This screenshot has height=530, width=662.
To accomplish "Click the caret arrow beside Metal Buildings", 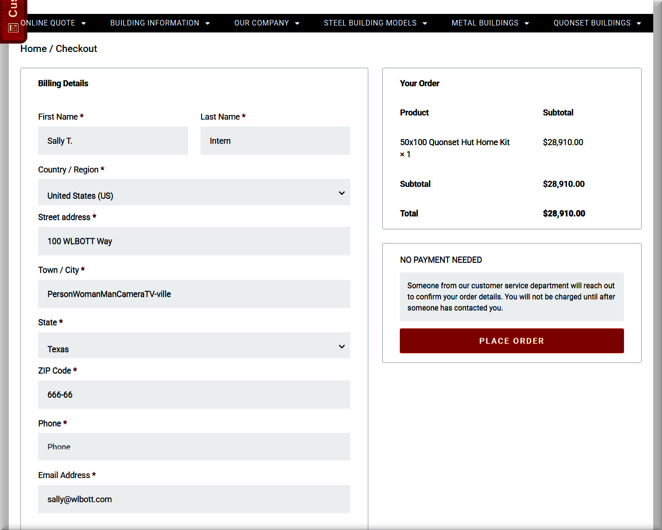I will tap(527, 23).
